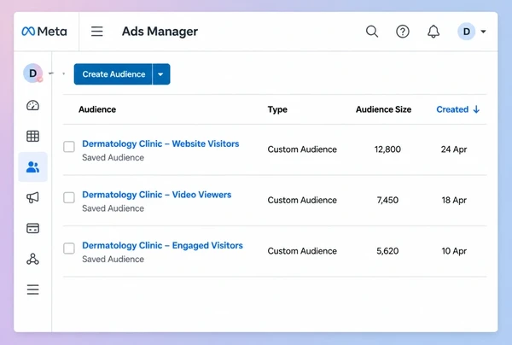Click the Create Audience button
512x345 pixels.
point(113,74)
